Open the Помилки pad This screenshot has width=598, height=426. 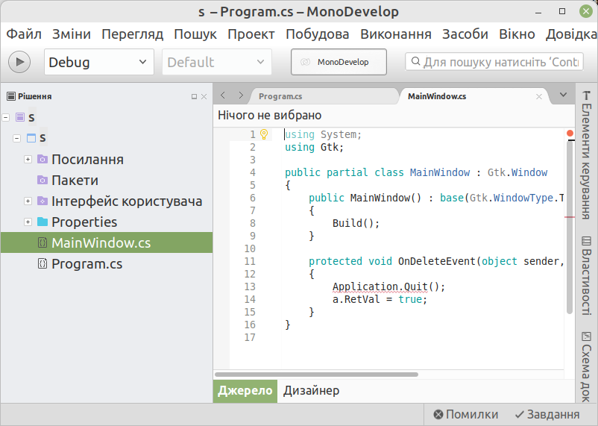coord(466,414)
